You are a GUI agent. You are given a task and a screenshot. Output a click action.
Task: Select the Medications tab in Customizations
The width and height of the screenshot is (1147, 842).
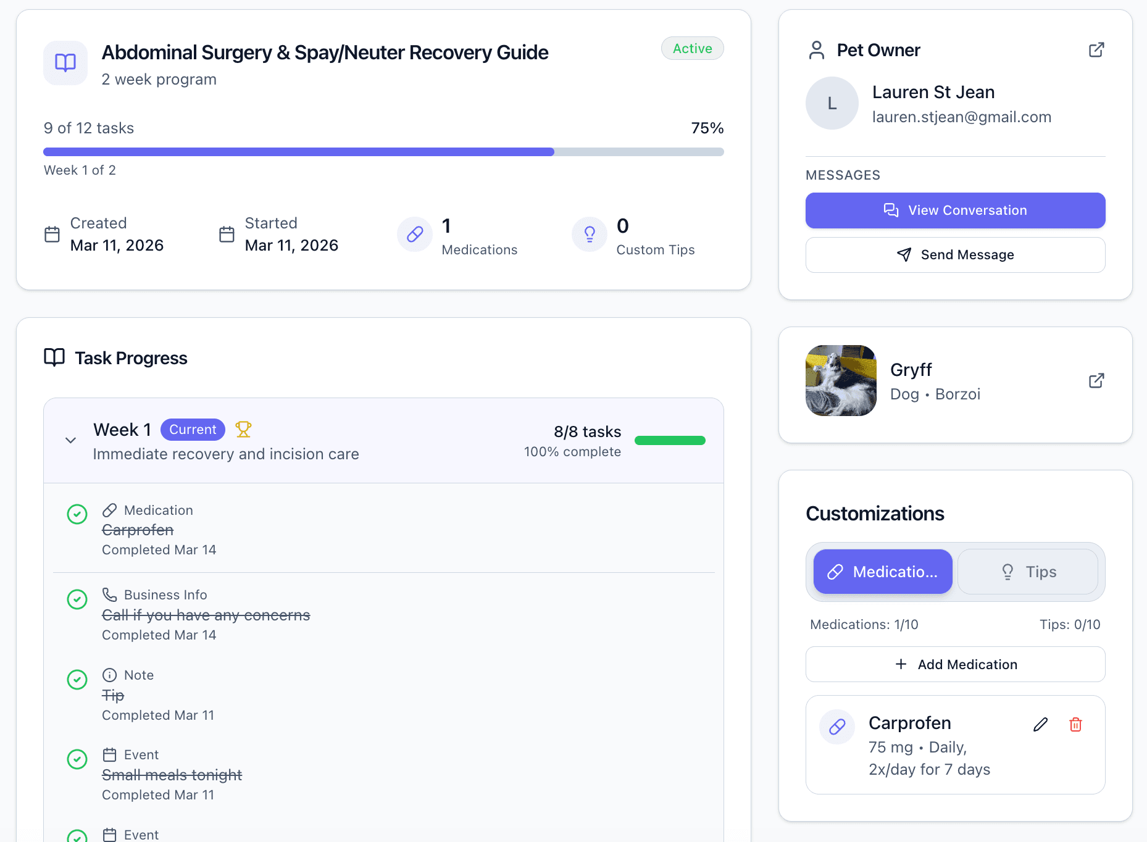[x=882, y=571]
